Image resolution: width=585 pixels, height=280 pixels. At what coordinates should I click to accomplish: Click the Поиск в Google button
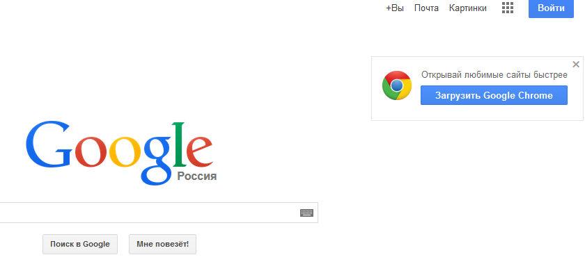(x=80, y=245)
